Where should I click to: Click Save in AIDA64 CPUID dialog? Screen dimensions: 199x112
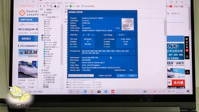coord(122,75)
